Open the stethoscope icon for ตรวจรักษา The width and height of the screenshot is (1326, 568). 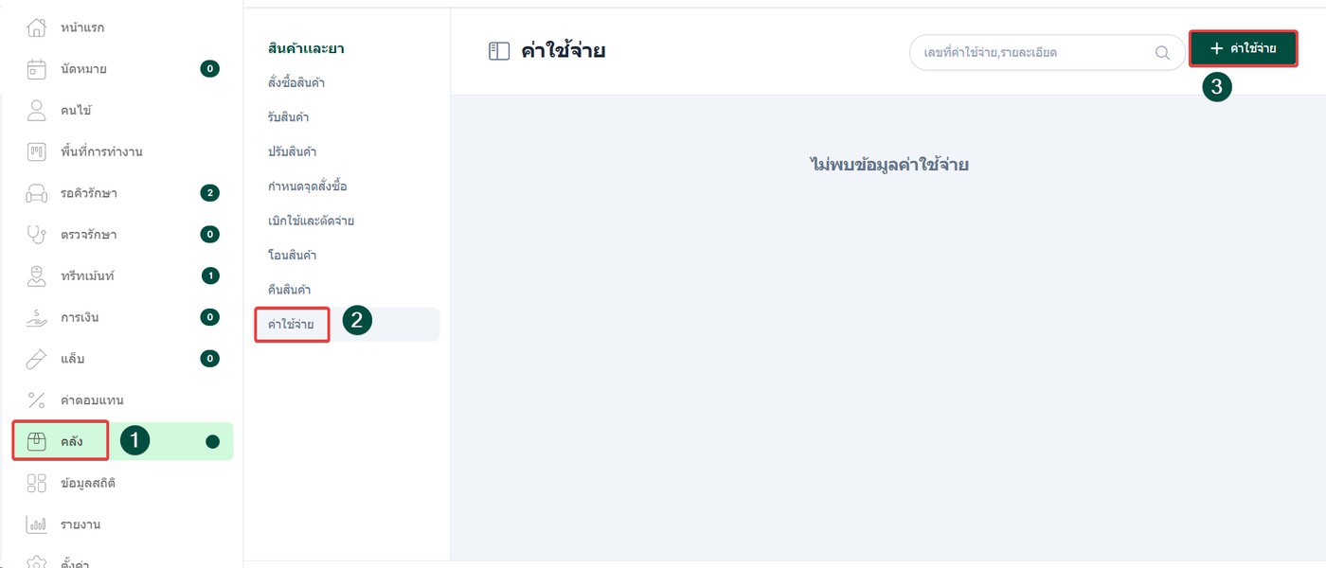tap(37, 234)
